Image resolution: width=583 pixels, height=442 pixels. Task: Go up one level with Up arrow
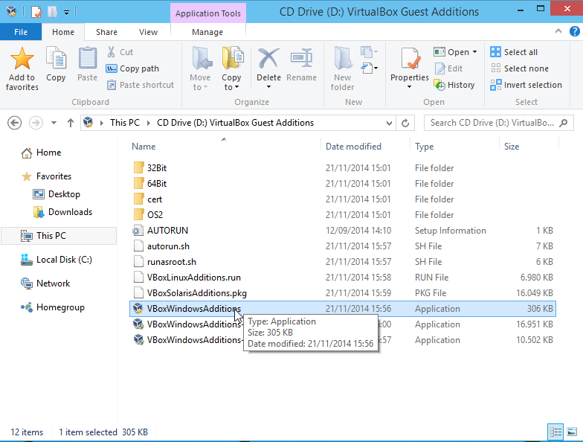pos(70,123)
